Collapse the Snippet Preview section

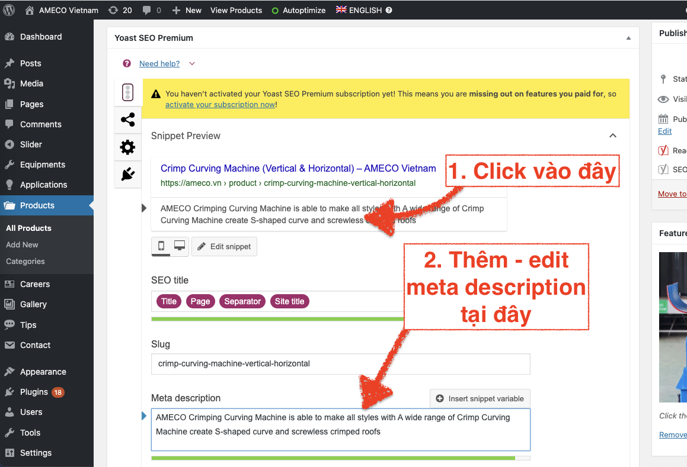point(613,136)
